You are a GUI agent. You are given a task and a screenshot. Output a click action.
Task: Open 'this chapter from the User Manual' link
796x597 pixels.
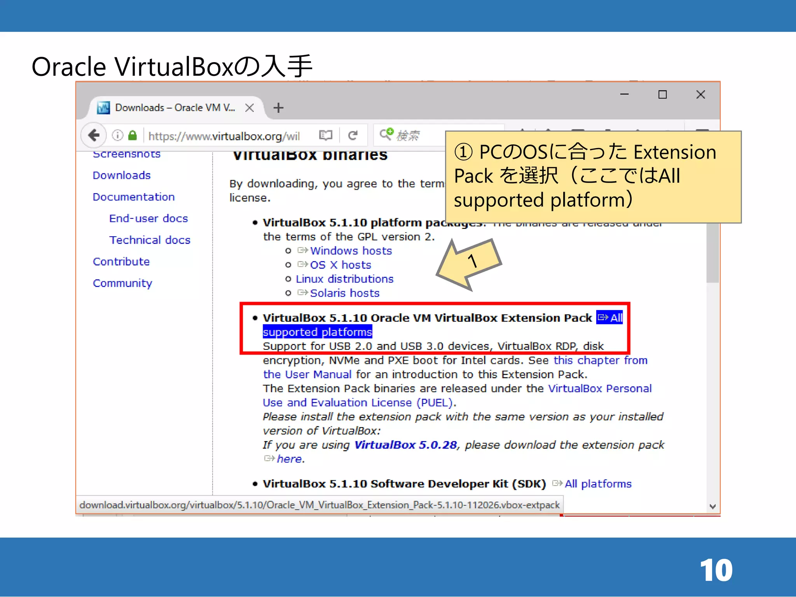[x=600, y=360]
